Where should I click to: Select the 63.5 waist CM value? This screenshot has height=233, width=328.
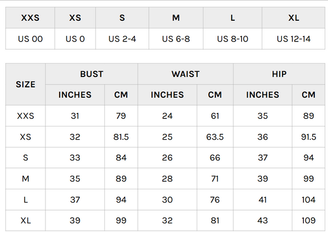click(x=215, y=137)
